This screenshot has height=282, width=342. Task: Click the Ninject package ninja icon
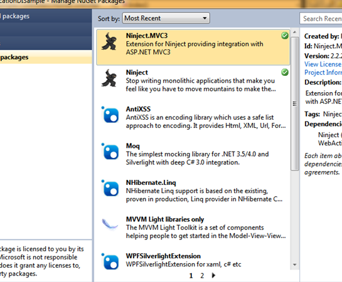(x=110, y=78)
